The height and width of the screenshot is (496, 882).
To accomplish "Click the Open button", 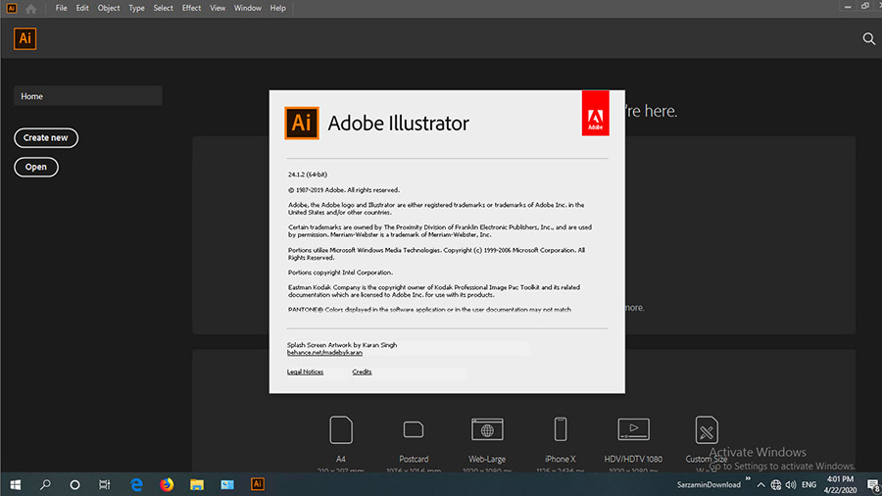I will (36, 167).
